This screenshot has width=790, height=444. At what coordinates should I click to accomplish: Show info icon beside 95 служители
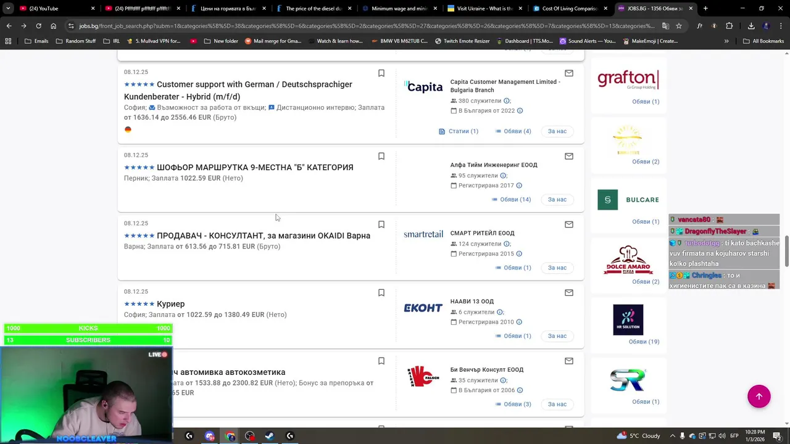(504, 176)
